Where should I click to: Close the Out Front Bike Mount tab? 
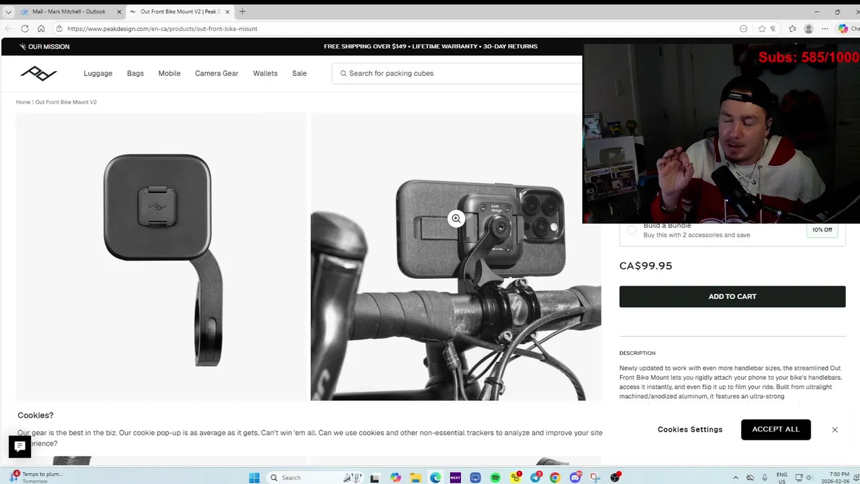pos(228,11)
